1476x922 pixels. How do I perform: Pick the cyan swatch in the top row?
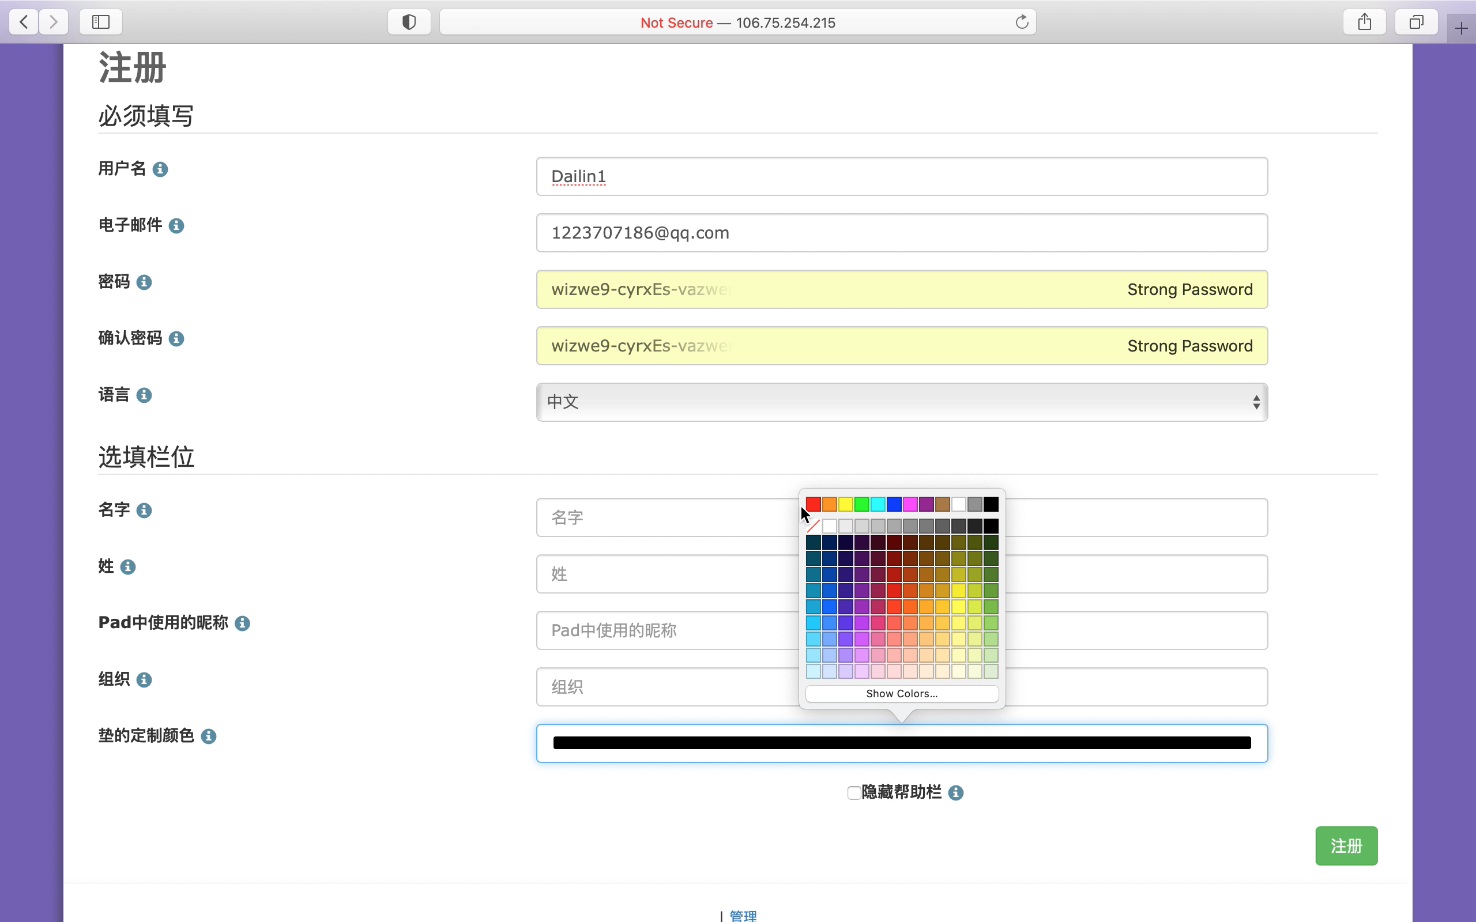(878, 504)
